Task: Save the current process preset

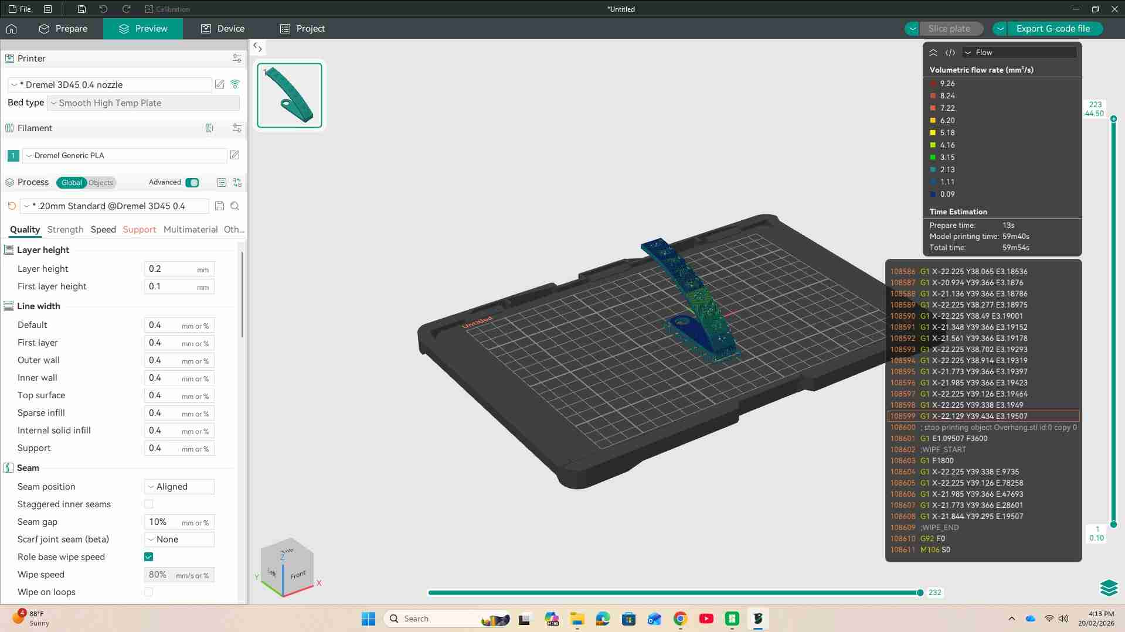Action: (220, 206)
